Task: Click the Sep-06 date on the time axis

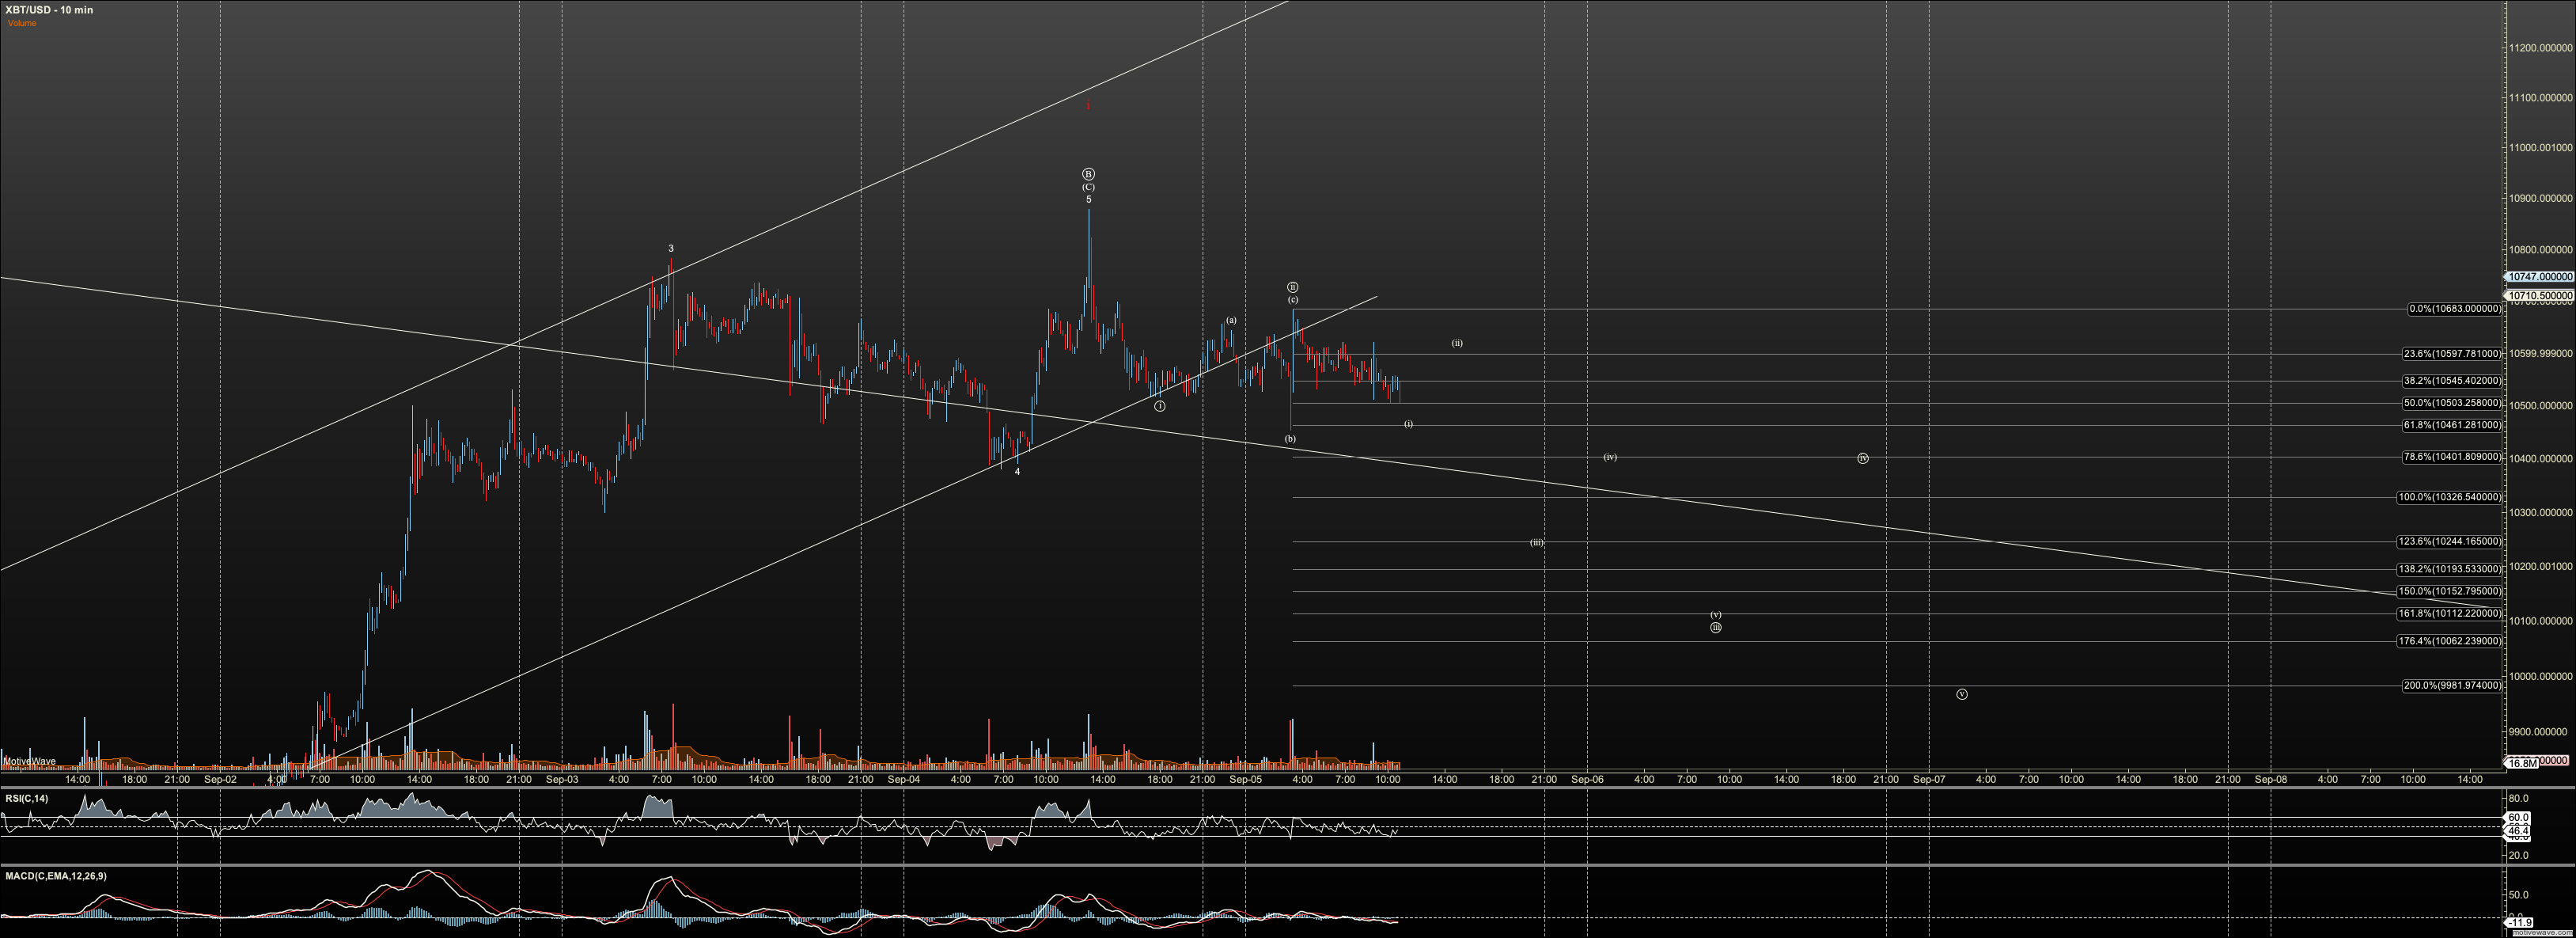Action: (1587, 779)
